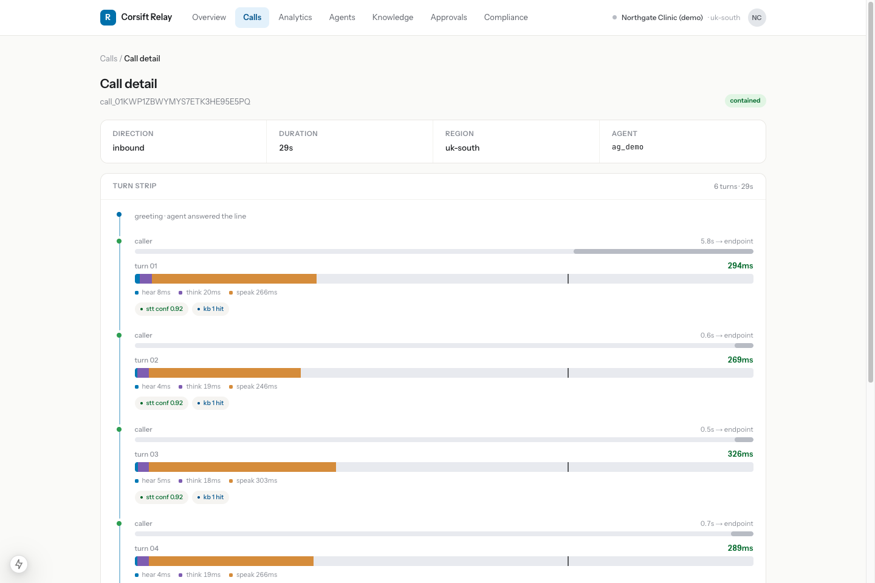Click the 5.8s → endpoint label
The height and width of the screenshot is (583, 875).
(727, 242)
